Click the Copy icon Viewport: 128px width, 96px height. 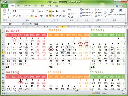[x=8, y=13]
